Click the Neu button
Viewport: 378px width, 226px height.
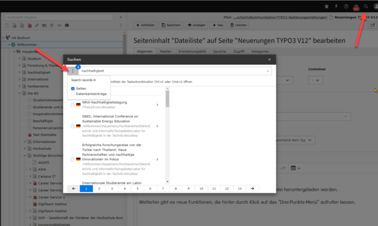[218, 25]
